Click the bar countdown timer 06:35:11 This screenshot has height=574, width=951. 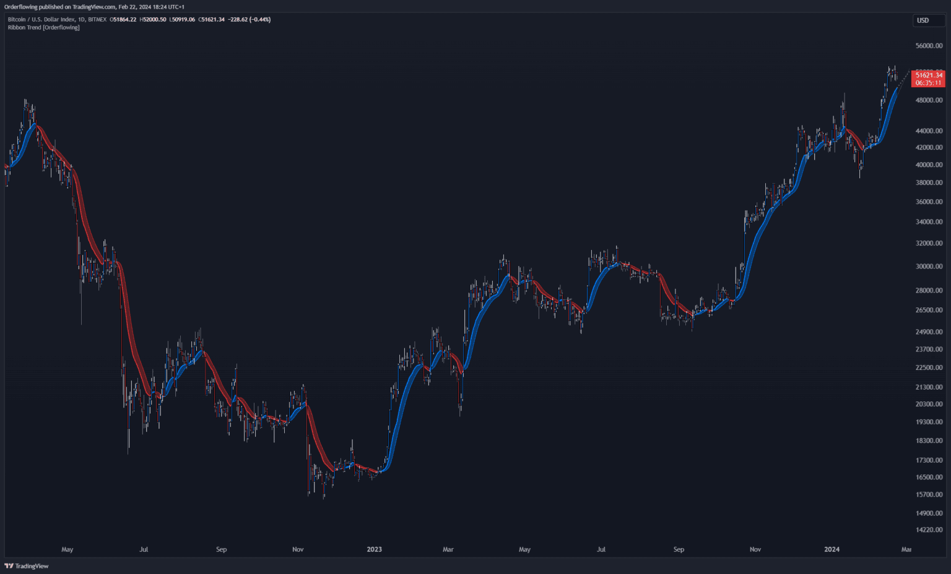[929, 83]
